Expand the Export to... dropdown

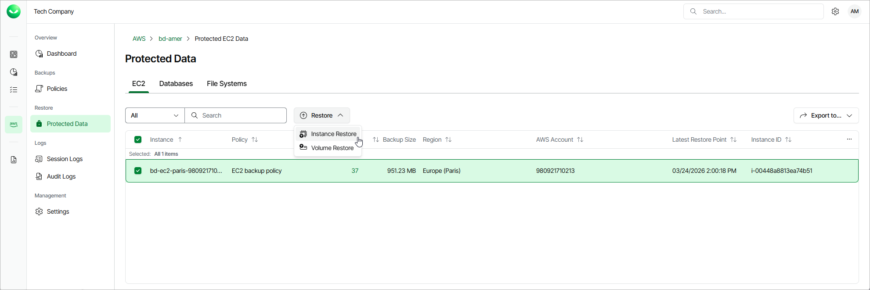826,115
